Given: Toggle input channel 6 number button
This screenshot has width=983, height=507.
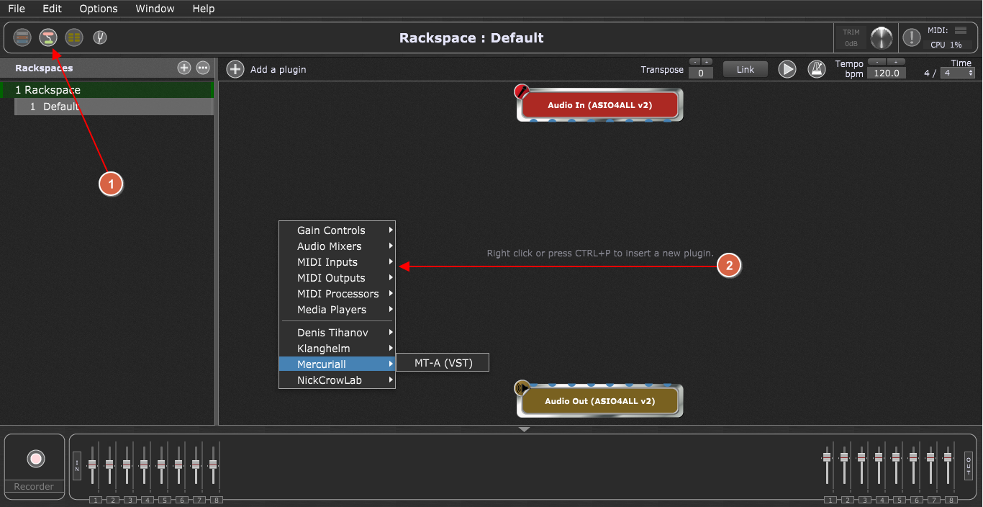Looking at the screenshot, I should [x=181, y=499].
